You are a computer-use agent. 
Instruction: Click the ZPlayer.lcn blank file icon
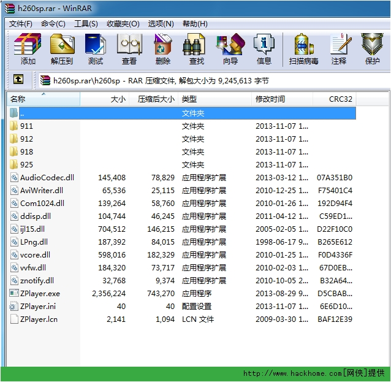[14, 319]
